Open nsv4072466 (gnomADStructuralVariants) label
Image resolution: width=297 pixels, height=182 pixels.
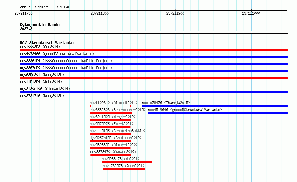[57, 54]
